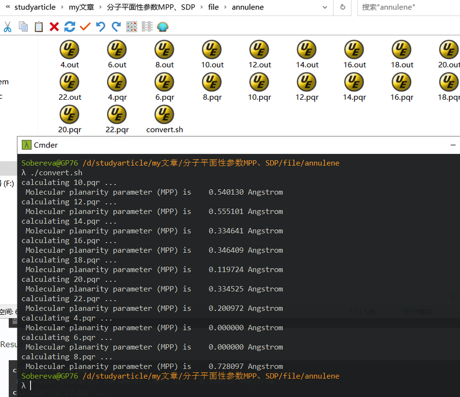Open the studyarticle breadcrumb folder

click(35, 7)
